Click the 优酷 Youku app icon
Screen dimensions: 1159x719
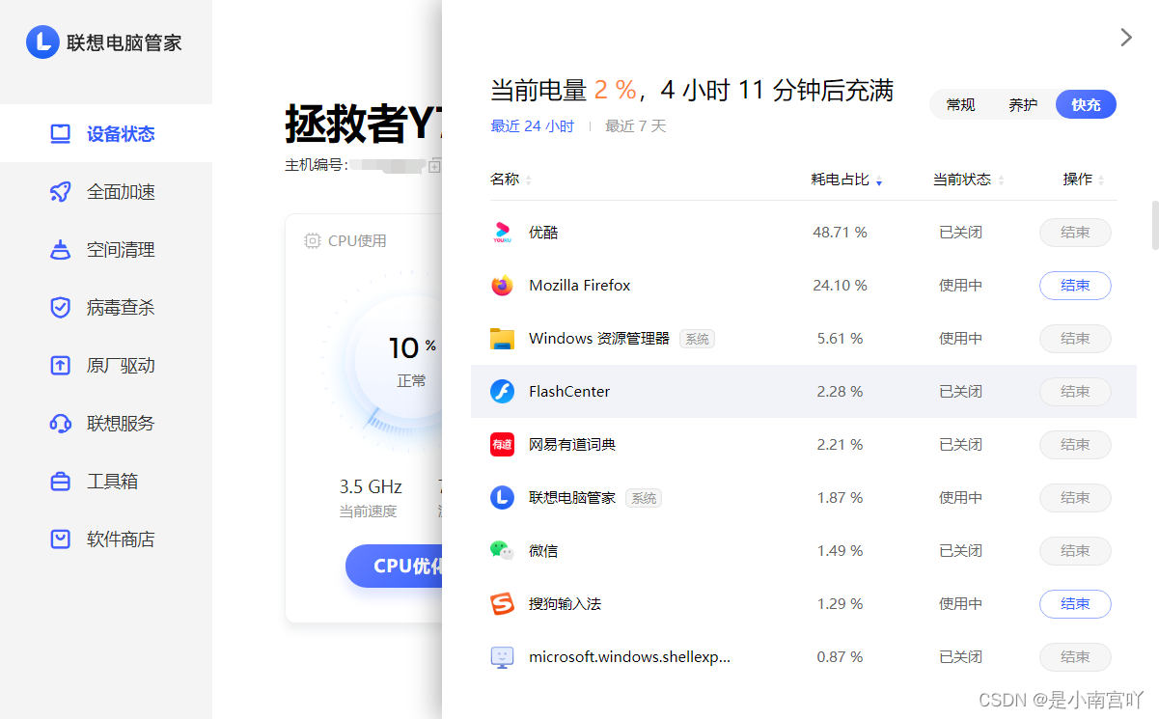502,233
